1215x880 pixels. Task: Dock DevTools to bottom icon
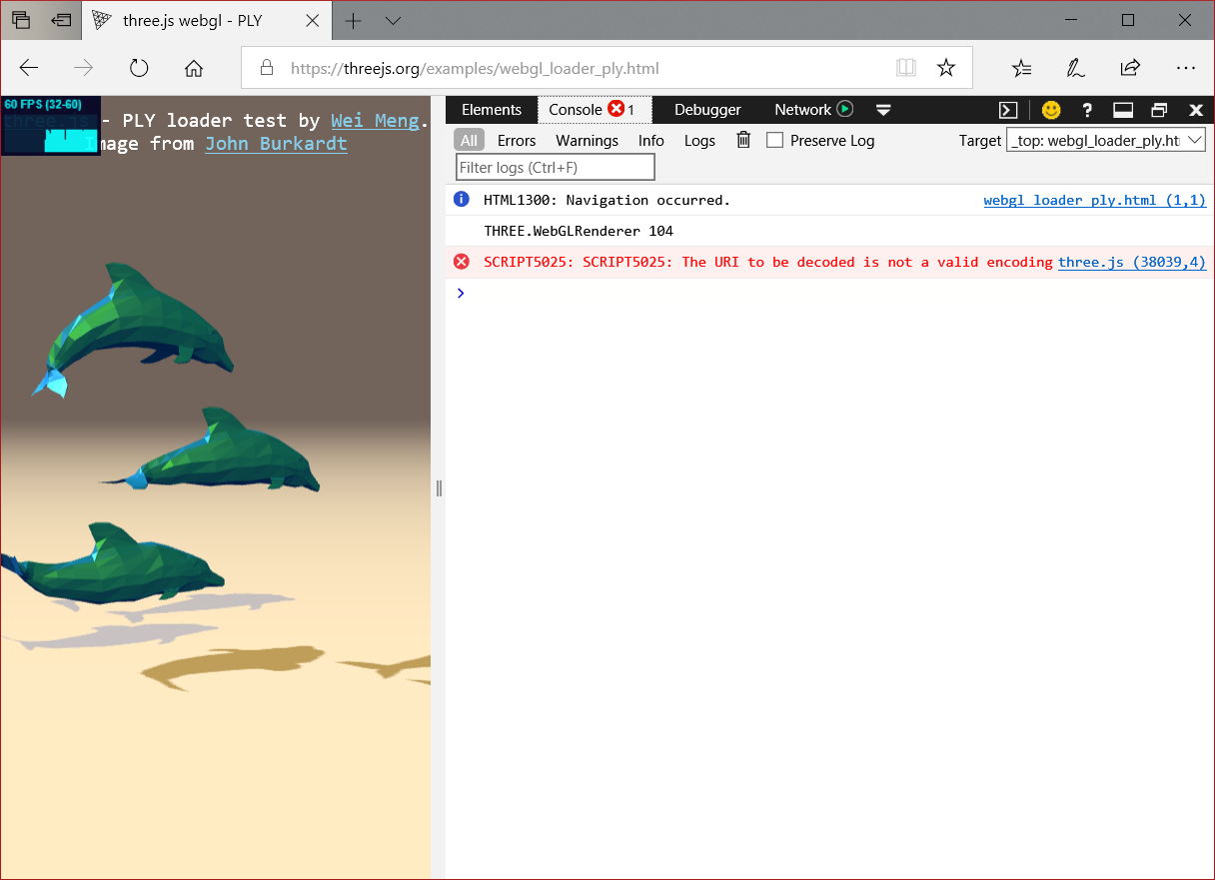1123,110
